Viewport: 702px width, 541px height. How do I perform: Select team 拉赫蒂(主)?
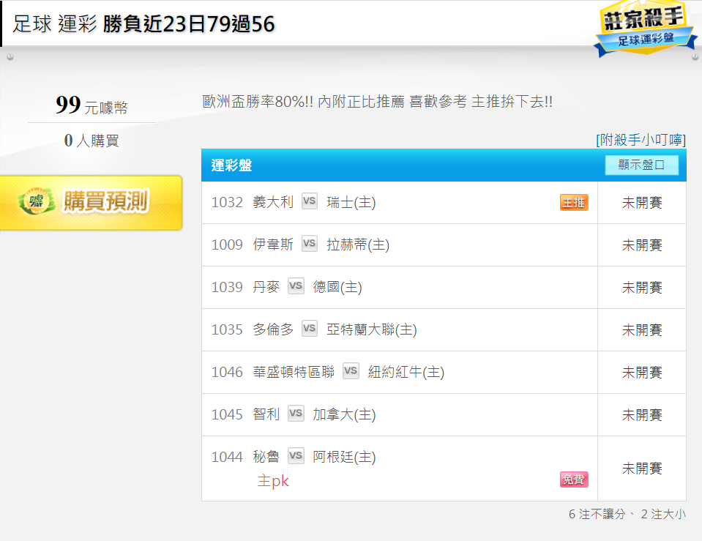point(358,245)
